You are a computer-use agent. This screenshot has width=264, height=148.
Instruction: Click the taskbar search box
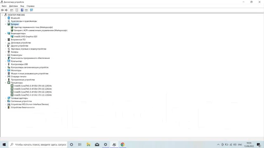(38, 144)
